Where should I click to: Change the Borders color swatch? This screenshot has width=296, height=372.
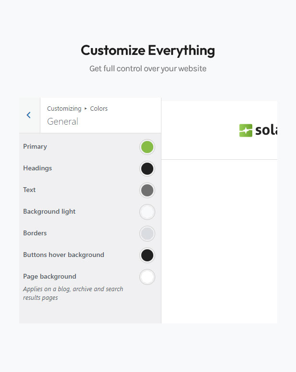coord(147,233)
